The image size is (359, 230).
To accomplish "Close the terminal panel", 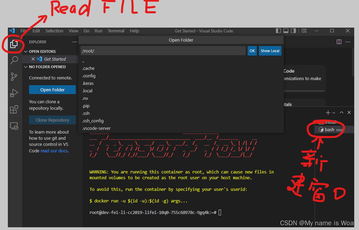I will (349, 112).
